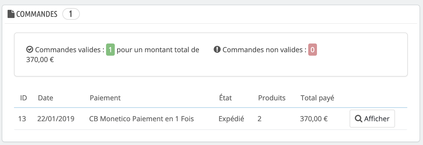
Task: Click the Date column header
Action: coord(45,98)
